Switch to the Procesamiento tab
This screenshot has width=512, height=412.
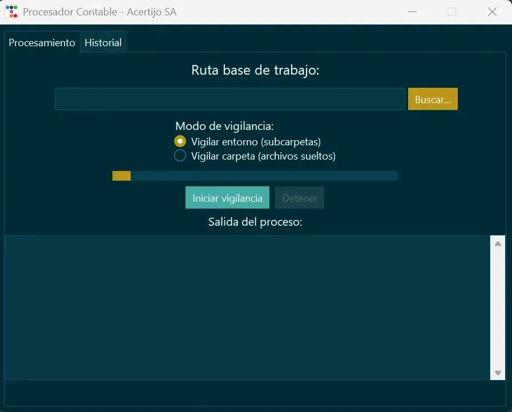42,42
